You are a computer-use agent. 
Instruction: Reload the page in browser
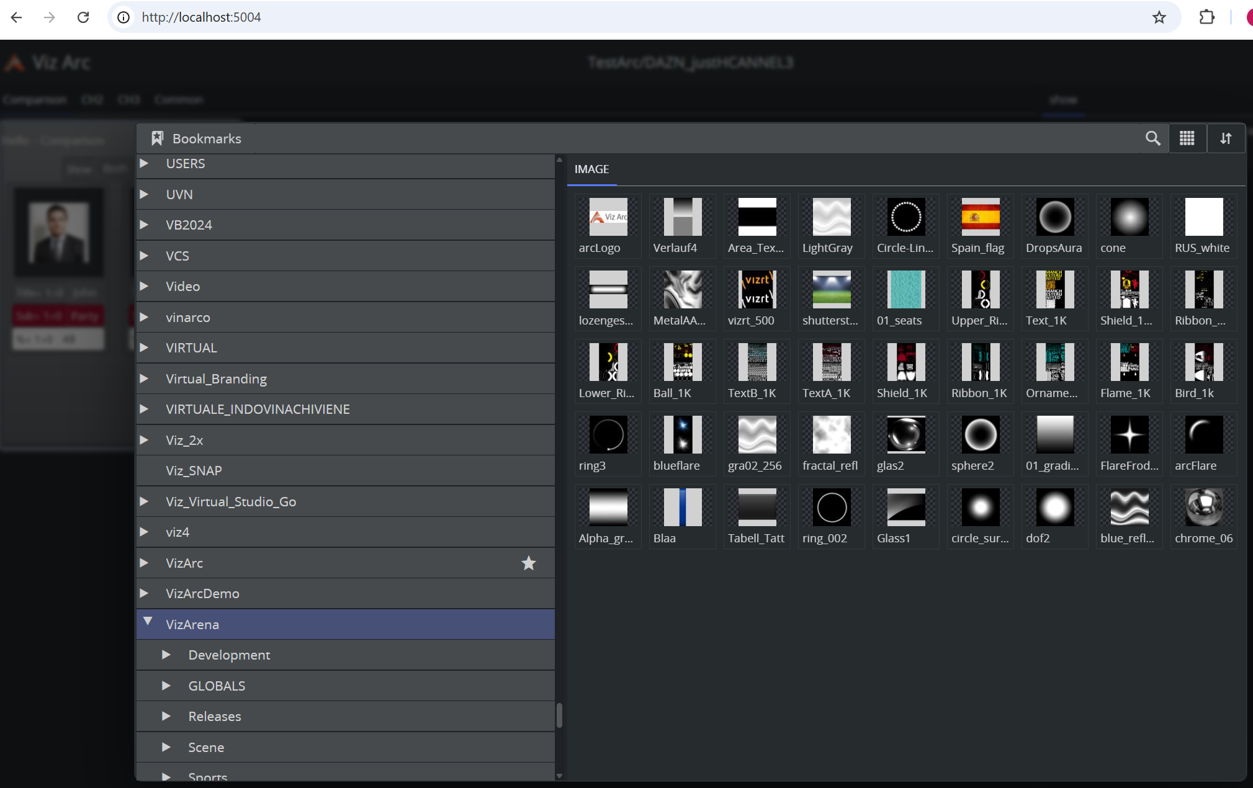coord(83,17)
